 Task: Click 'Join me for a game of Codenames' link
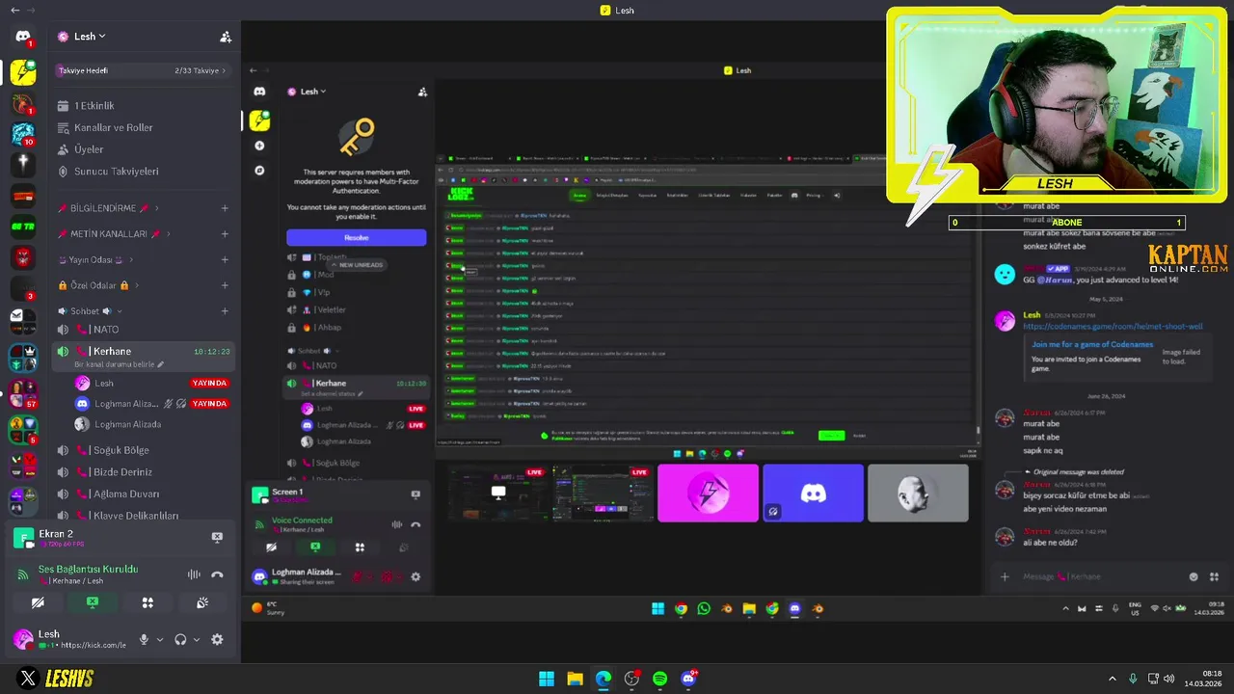pos(1092,344)
